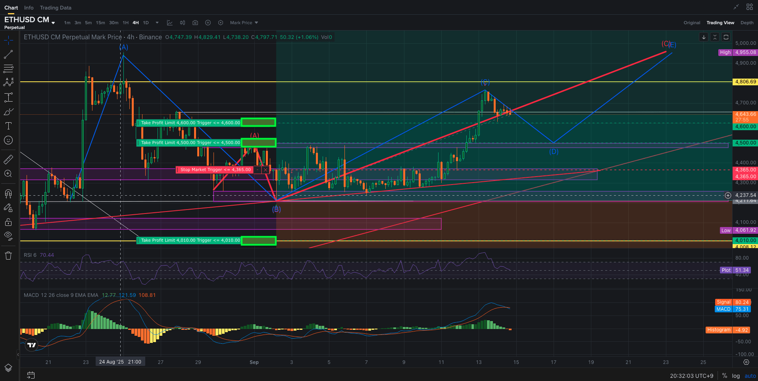Open the chart settings hexagon icon
This screenshot has width=758, height=381.
pyautogui.click(x=221, y=23)
